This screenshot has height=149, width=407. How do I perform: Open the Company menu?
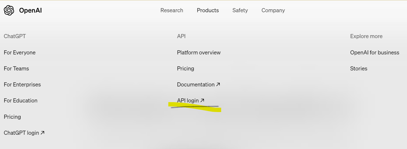coord(273,10)
